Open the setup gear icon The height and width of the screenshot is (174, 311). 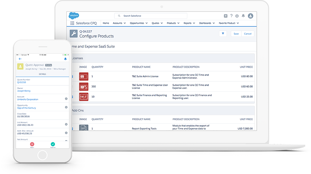237,16
